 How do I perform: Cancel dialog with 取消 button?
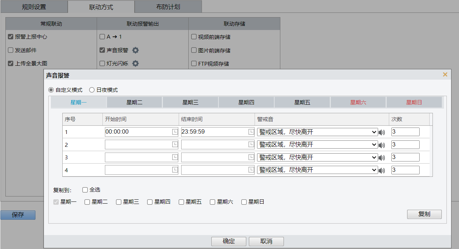click(266, 241)
